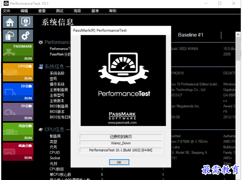The width and height of the screenshot is (242, 180).
Task: Open the 高级 menu
Action: [77, 11]
